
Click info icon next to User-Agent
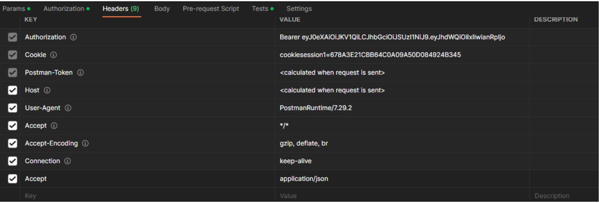coord(68,108)
